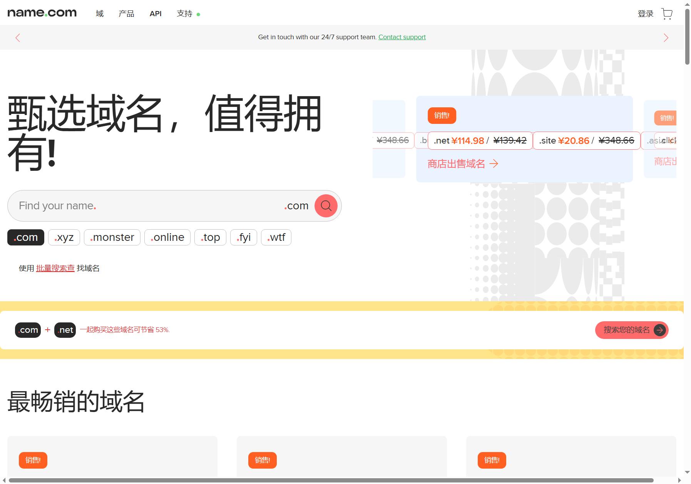This screenshot has width=691, height=484.
Task: Open the shopping cart icon
Action: (667, 14)
